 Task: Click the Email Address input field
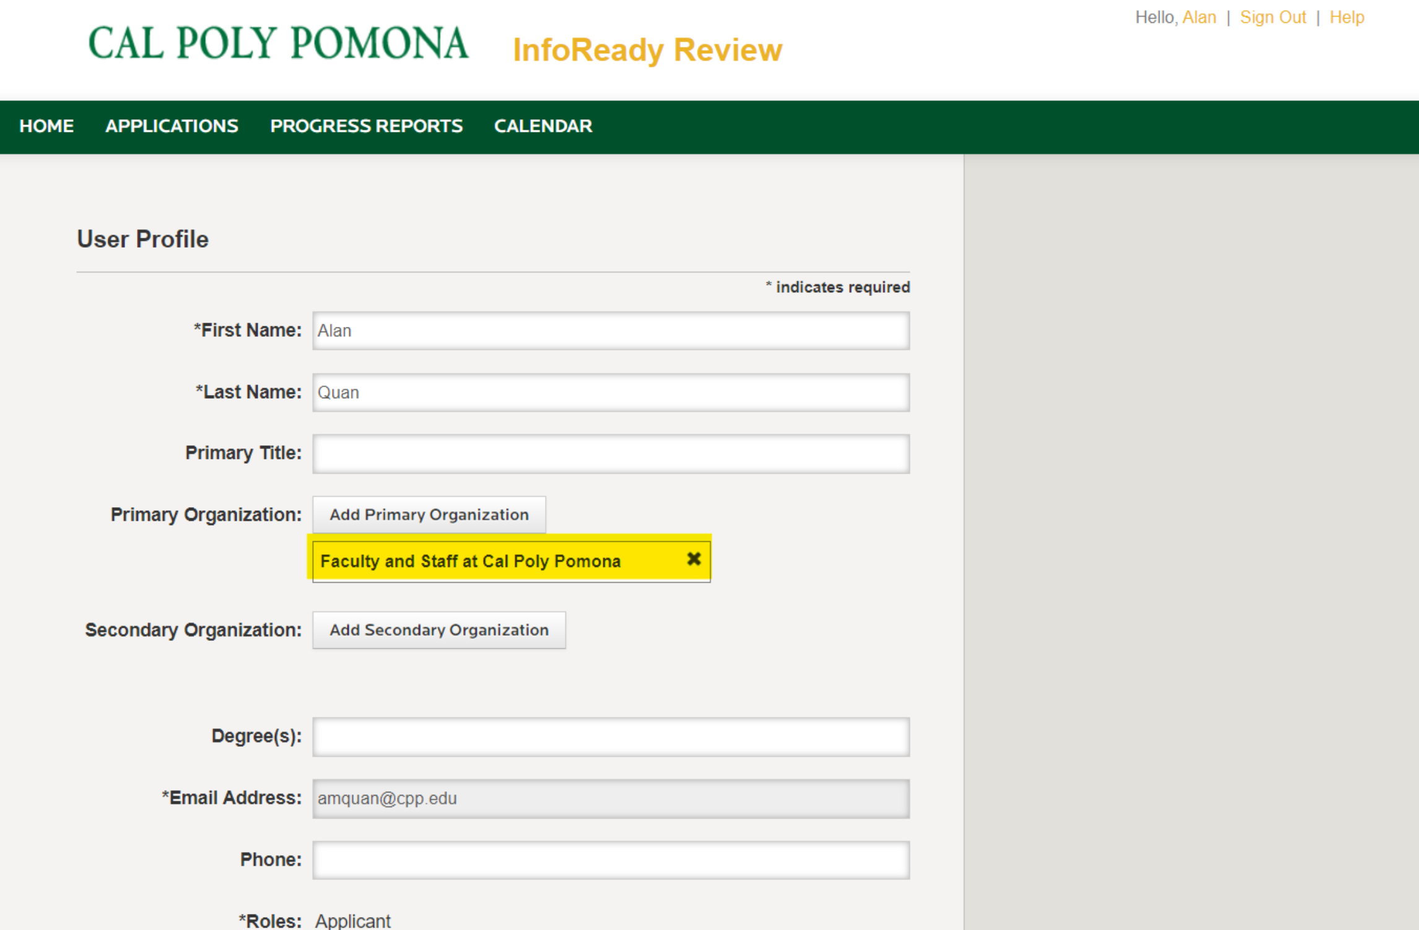pos(611,798)
